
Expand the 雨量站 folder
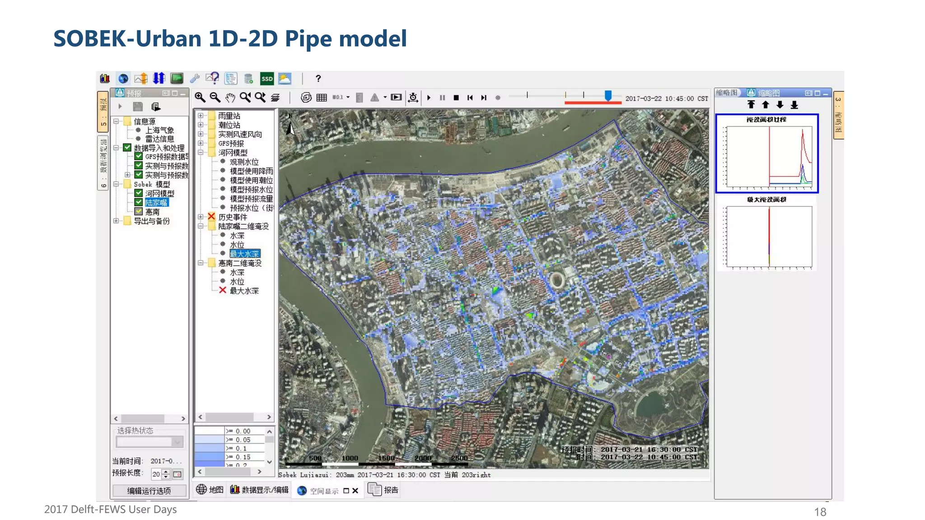201,116
